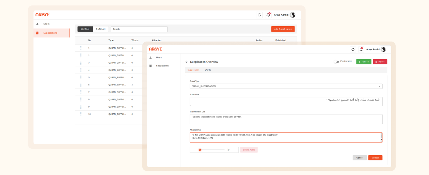429x175 pixels.
Task: Click the Arabic Dua text field
Action: click(286, 101)
